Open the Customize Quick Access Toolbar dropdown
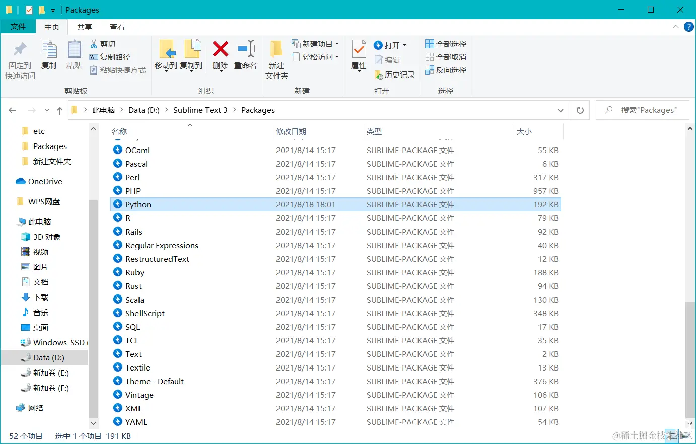This screenshot has height=444, width=696. click(x=53, y=10)
